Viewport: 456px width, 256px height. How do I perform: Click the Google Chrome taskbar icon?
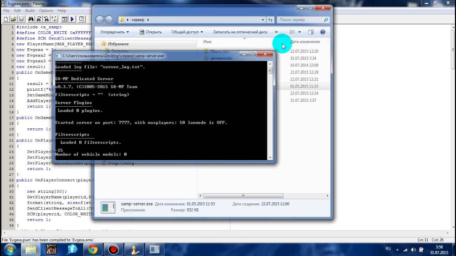(93, 249)
